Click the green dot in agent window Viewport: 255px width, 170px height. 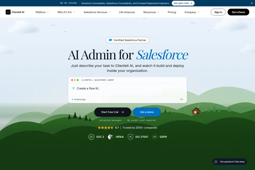(x=78, y=80)
